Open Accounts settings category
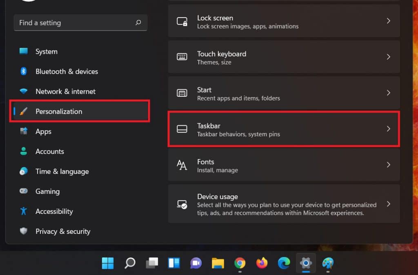This screenshot has height=275, width=418. pyautogui.click(x=80, y=151)
